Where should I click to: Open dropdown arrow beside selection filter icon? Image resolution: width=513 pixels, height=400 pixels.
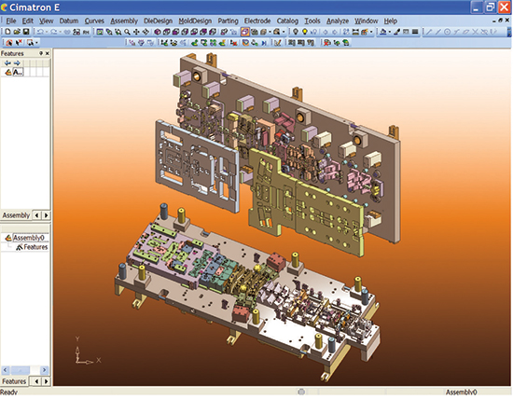click(36, 43)
